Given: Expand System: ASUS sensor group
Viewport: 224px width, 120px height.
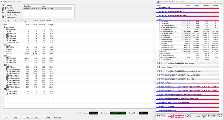Looking at the screenshot, I should [x=158, y=7].
